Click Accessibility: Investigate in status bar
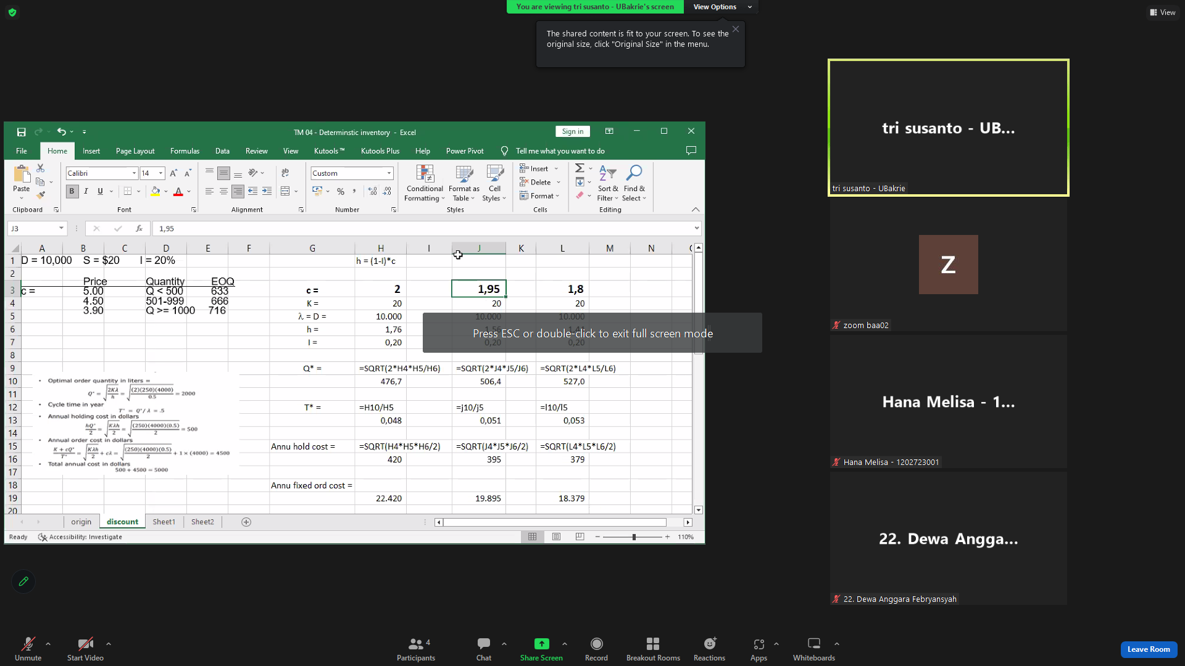Screen dimensions: 1185x666 click(80, 537)
